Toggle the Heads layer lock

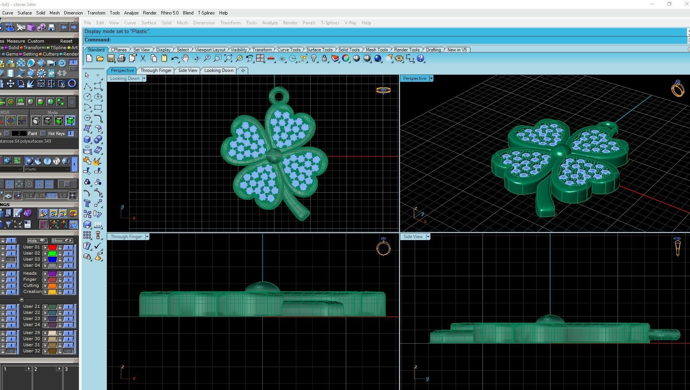point(60,274)
